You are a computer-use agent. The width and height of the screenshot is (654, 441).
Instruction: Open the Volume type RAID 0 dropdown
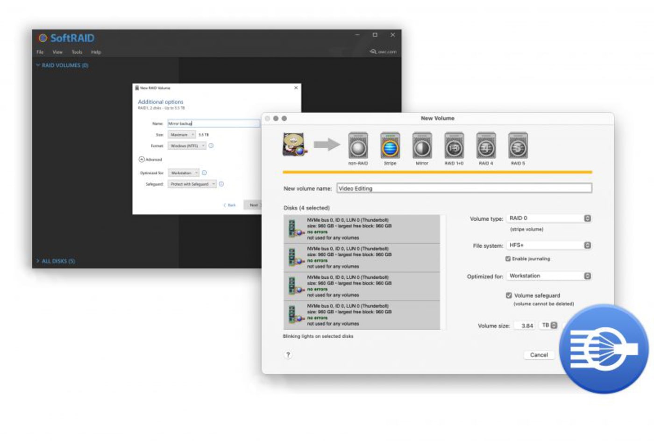click(x=549, y=218)
